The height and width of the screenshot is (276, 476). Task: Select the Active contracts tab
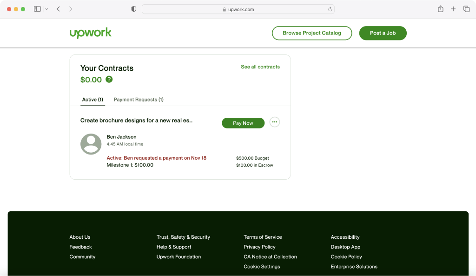[92, 99]
